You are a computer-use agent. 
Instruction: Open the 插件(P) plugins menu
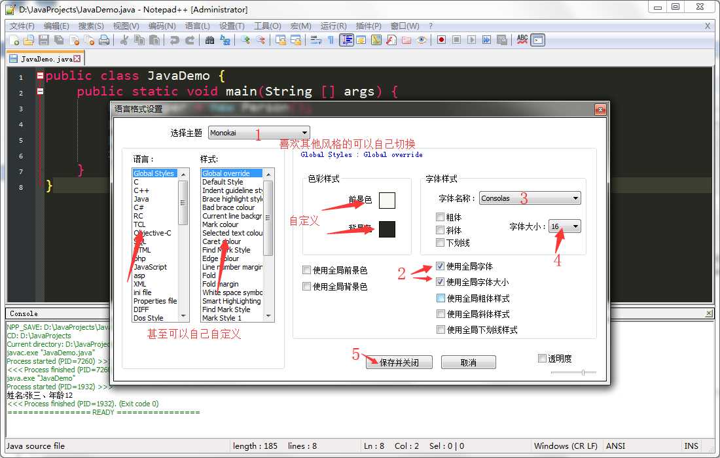coord(369,26)
